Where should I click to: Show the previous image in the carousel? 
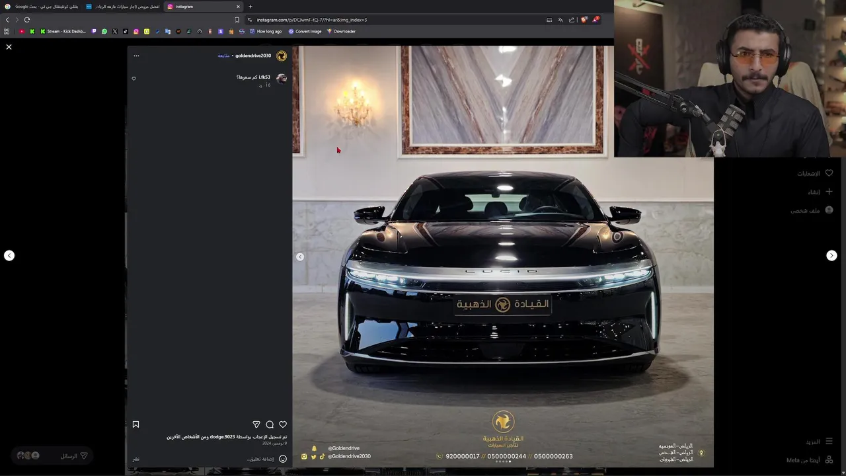300,257
